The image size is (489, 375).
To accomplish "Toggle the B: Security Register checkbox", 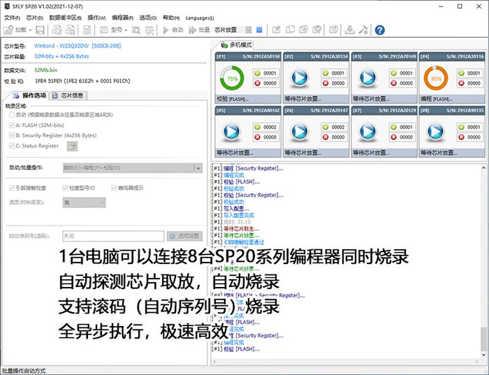I will click(12, 136).
